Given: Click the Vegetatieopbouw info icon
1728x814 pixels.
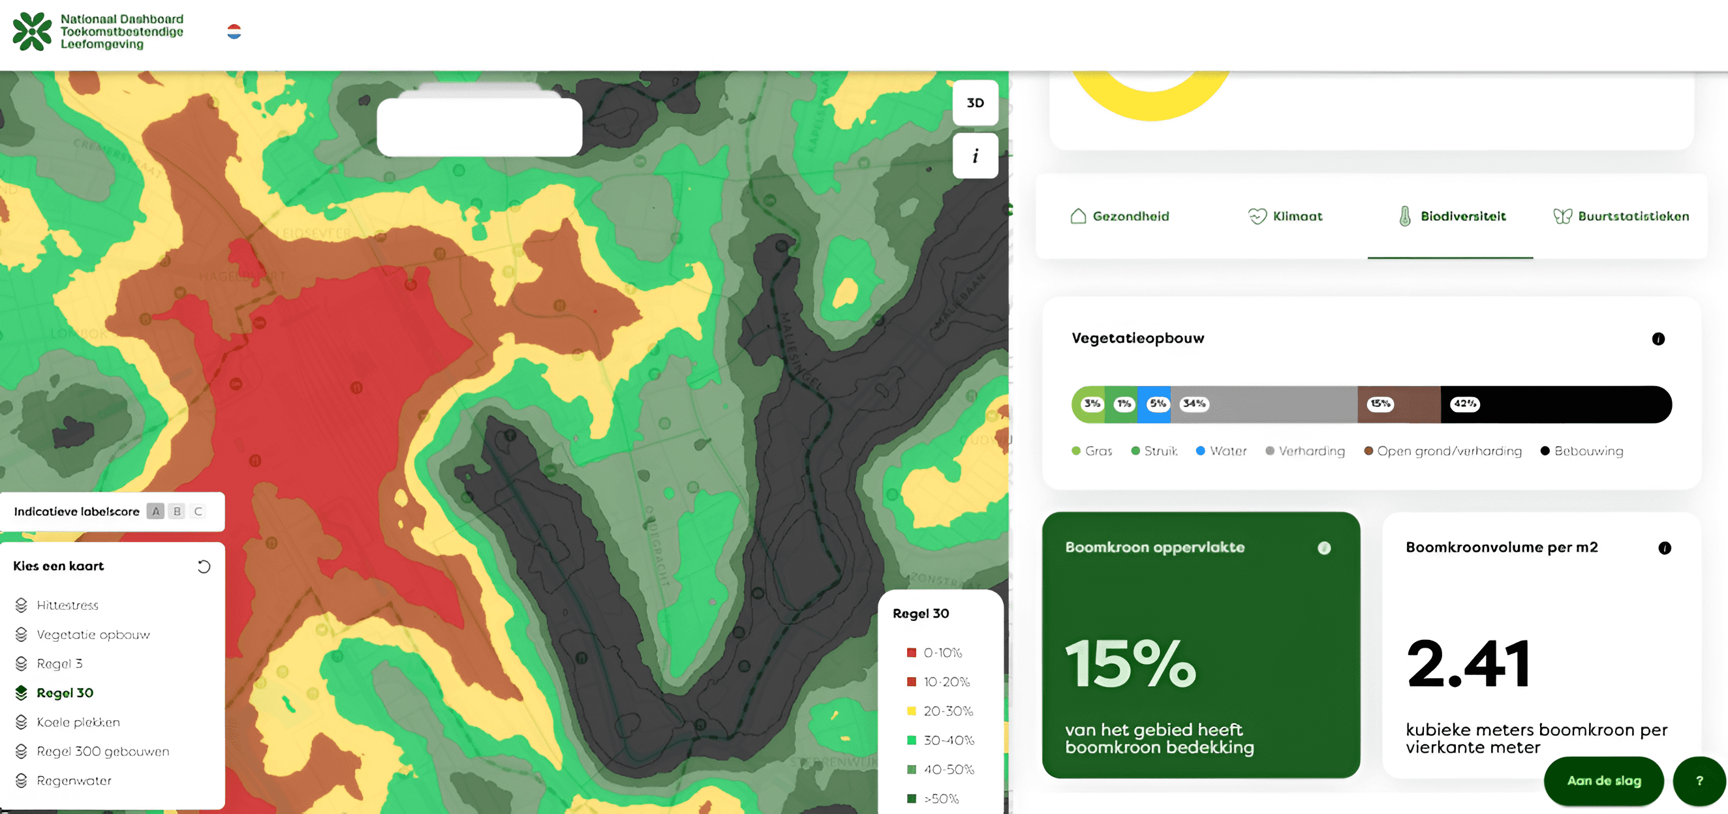Looking at the screenshot, I should (x=1658, y=339).
